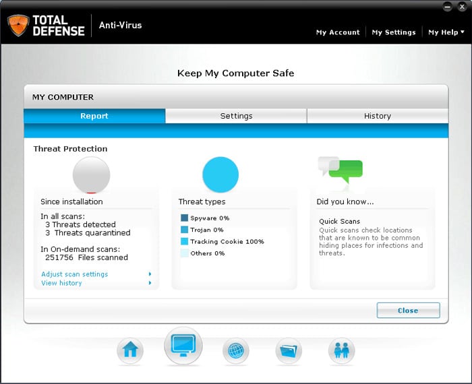The image size is (472, 384).
Task: Click the Threat Protection heading
Action: [70, 149]
